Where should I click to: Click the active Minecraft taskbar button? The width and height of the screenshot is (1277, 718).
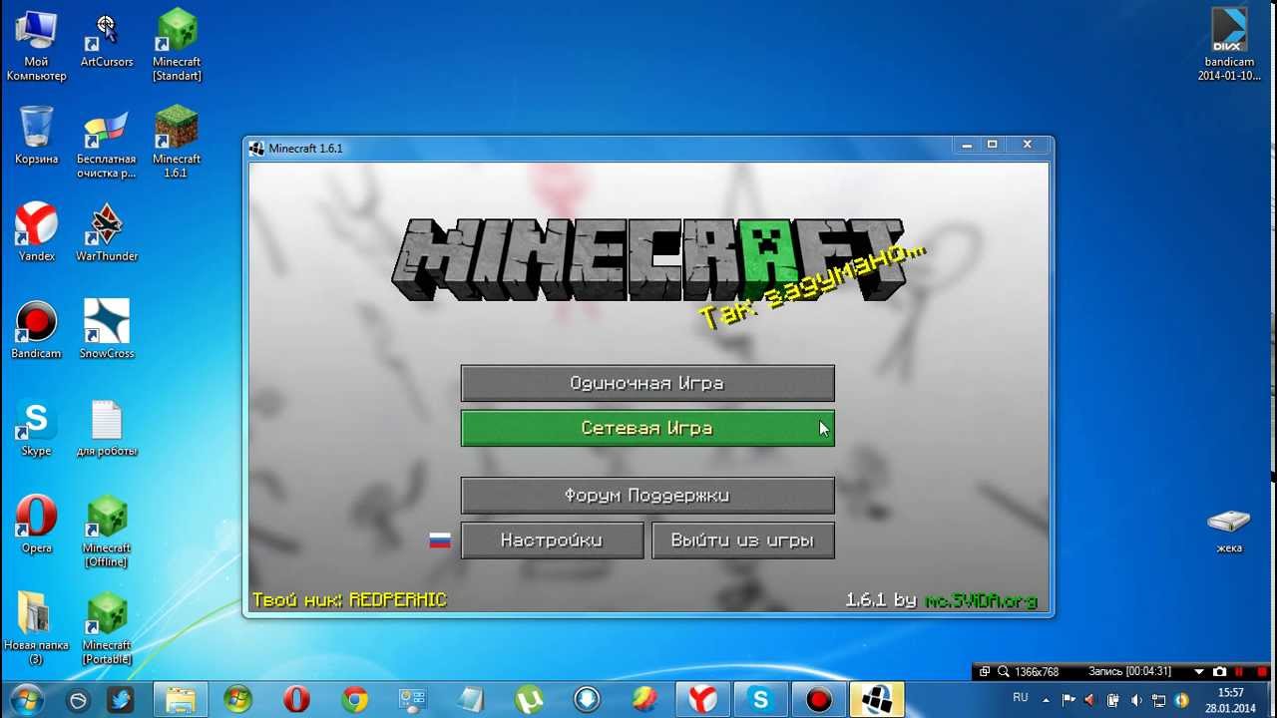pyautogui.click(x=877, y=700)
